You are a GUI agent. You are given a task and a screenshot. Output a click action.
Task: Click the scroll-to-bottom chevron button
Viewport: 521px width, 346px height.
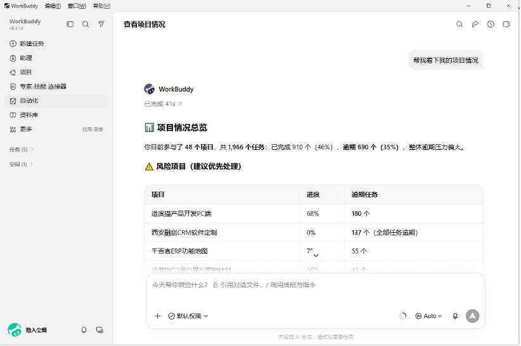[x=316, y=255]
